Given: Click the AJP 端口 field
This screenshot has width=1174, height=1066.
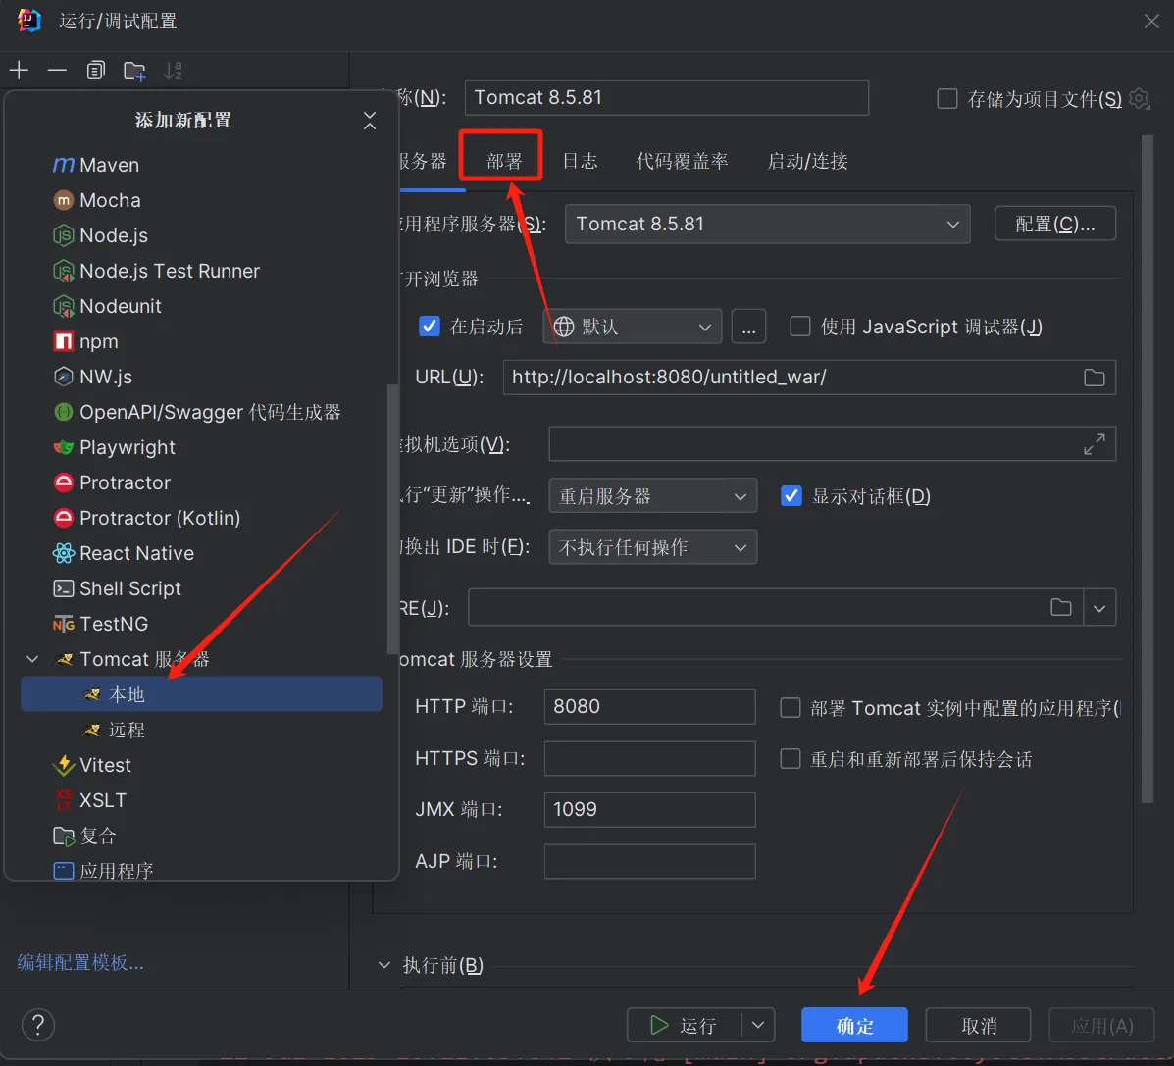Looking at the screenshot, I should [x=649, y=862].
